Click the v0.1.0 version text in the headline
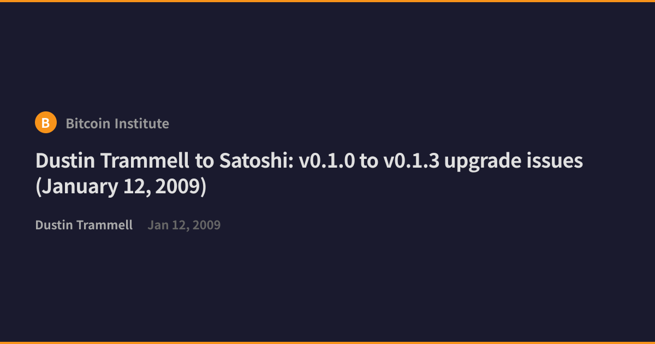Viewport: 655px width, 344px height. [327, 162]
